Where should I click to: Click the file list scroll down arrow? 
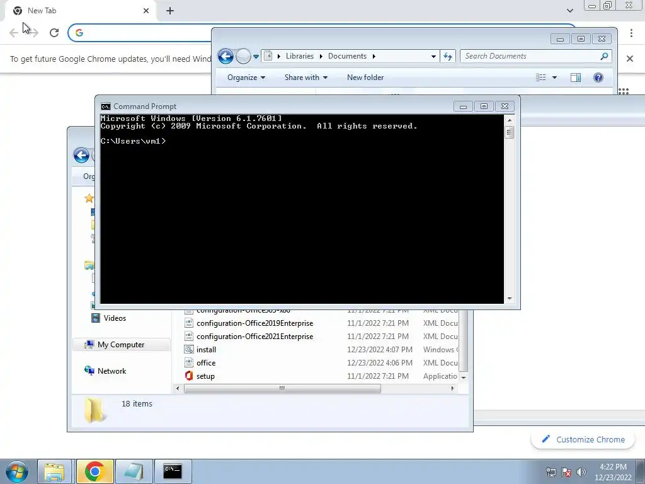464,377
